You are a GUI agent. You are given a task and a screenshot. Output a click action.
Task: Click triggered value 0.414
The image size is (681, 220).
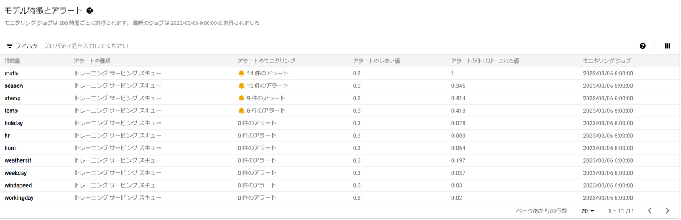pos(459,99)
